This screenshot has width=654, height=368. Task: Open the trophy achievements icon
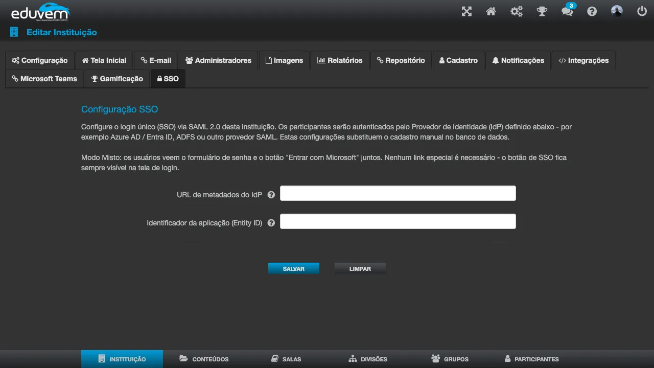[542, 11]
